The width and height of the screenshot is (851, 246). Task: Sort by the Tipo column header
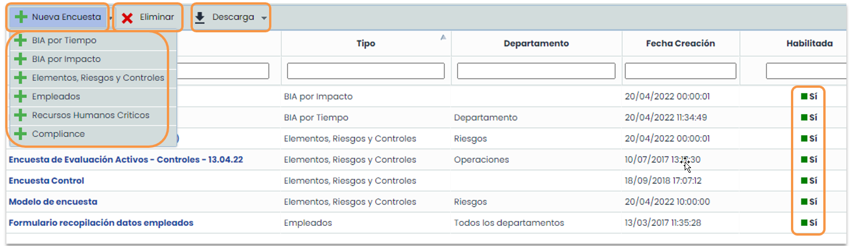tap(365, 43)
